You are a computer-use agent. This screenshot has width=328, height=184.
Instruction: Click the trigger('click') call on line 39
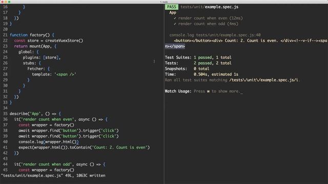coord(101,136)
